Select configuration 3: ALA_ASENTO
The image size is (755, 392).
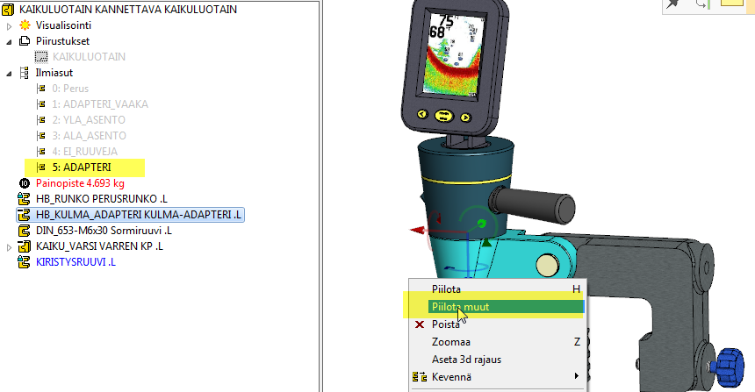89,136
